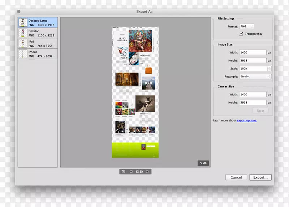Image resolution: width=289 pixels, height=207 pixels.
Task: Click the Image Size Height field
Action: [x=253, y=60]
